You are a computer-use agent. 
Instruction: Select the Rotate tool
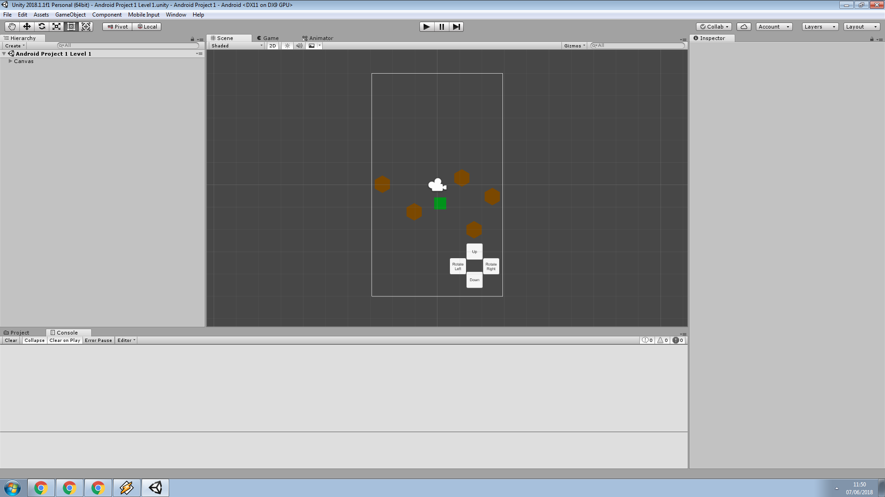pos(41,27)
